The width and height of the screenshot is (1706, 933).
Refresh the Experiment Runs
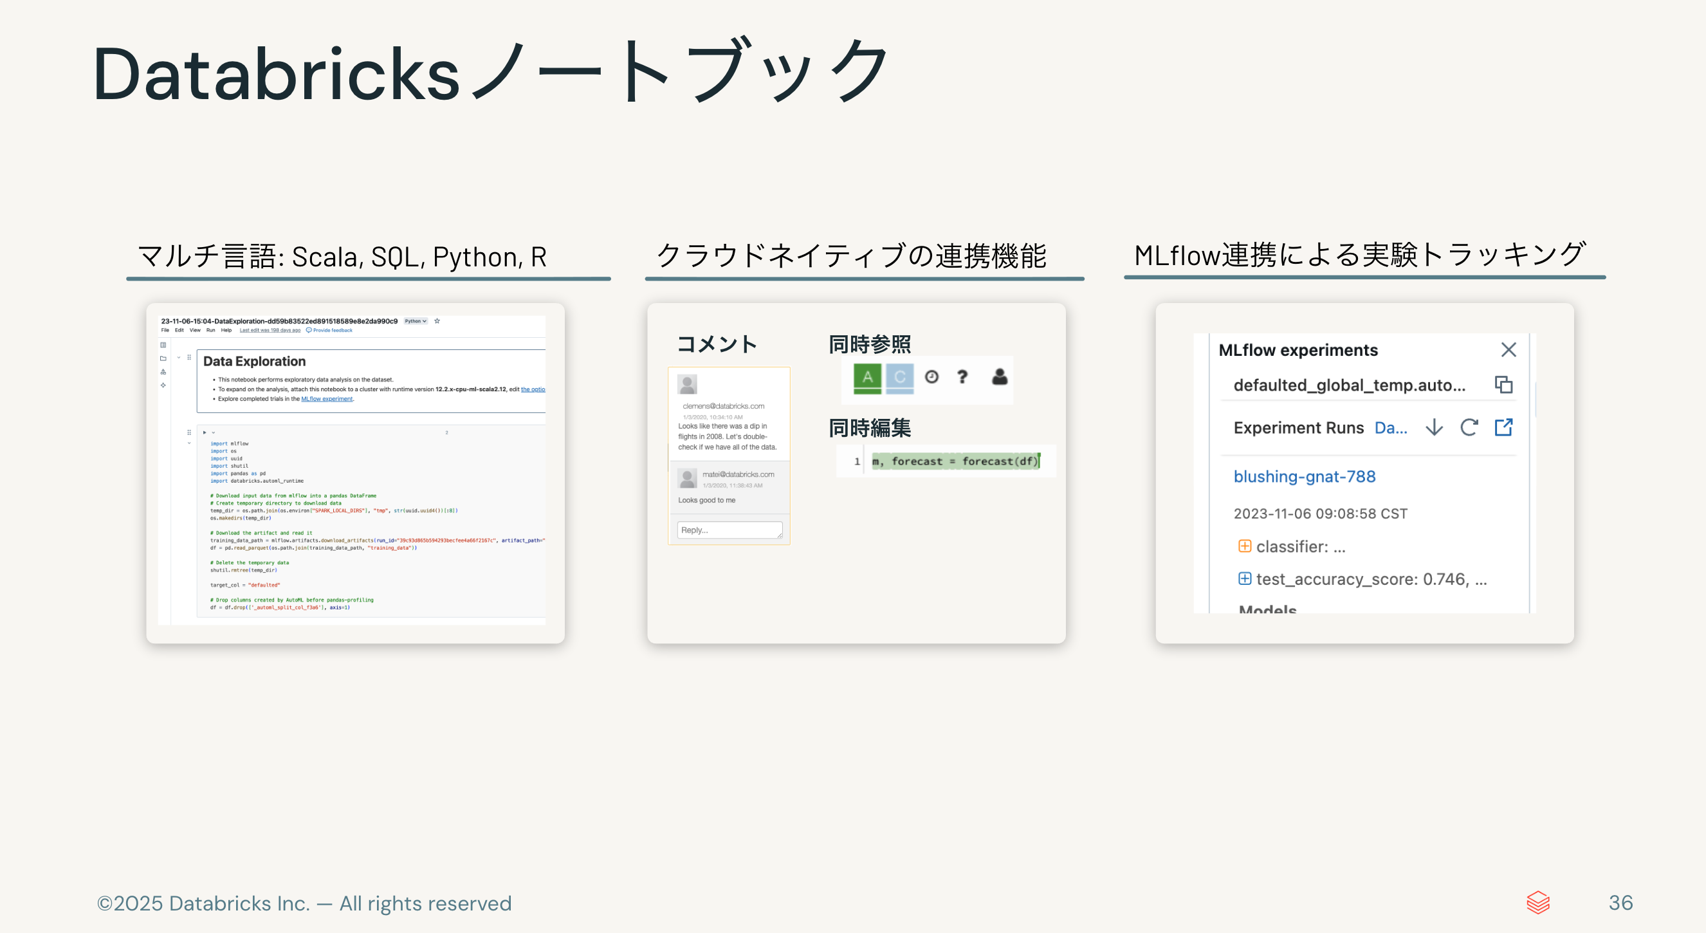pos(1469,428)
